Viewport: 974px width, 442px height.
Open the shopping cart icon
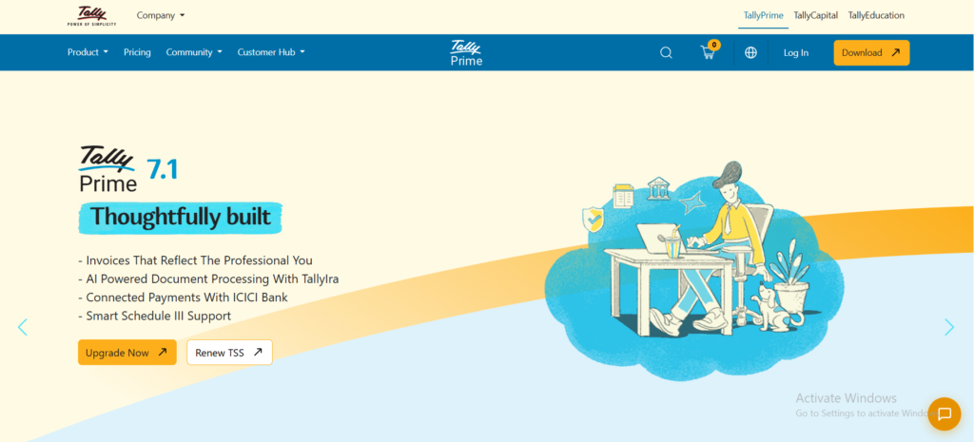click(x=708, y=53)
